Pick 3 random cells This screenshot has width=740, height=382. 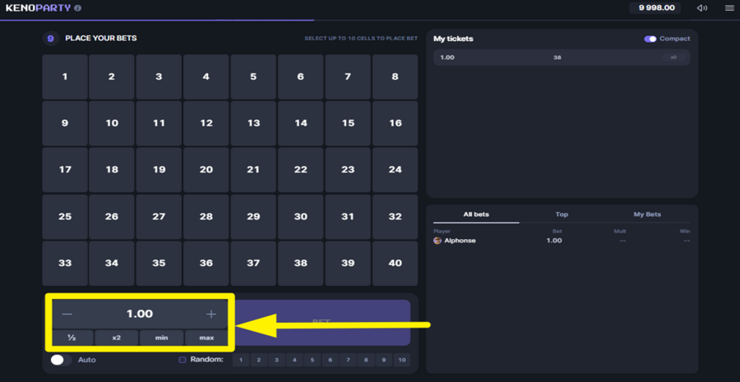[276, 361]
